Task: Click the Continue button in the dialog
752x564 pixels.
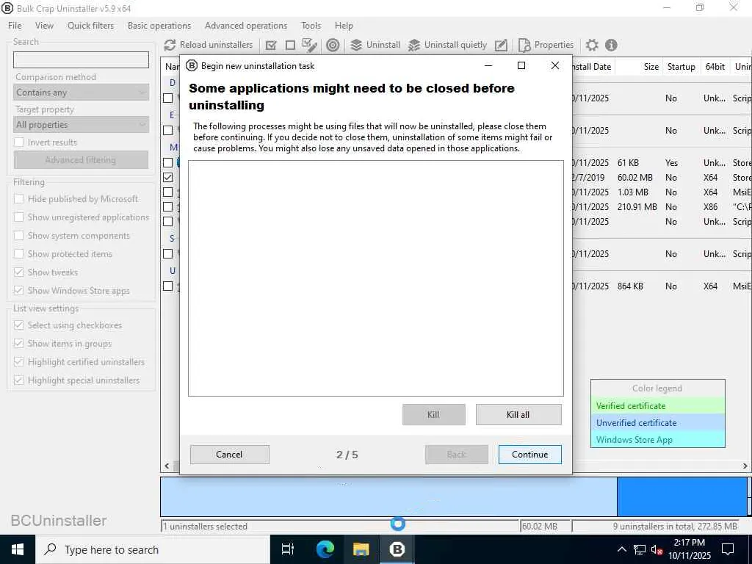Action: tap(530, 454)
